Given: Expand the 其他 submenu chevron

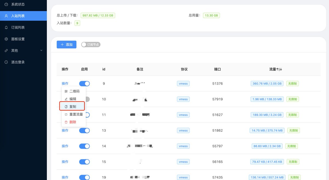Looking at the screenshot, I should point(41,50).
